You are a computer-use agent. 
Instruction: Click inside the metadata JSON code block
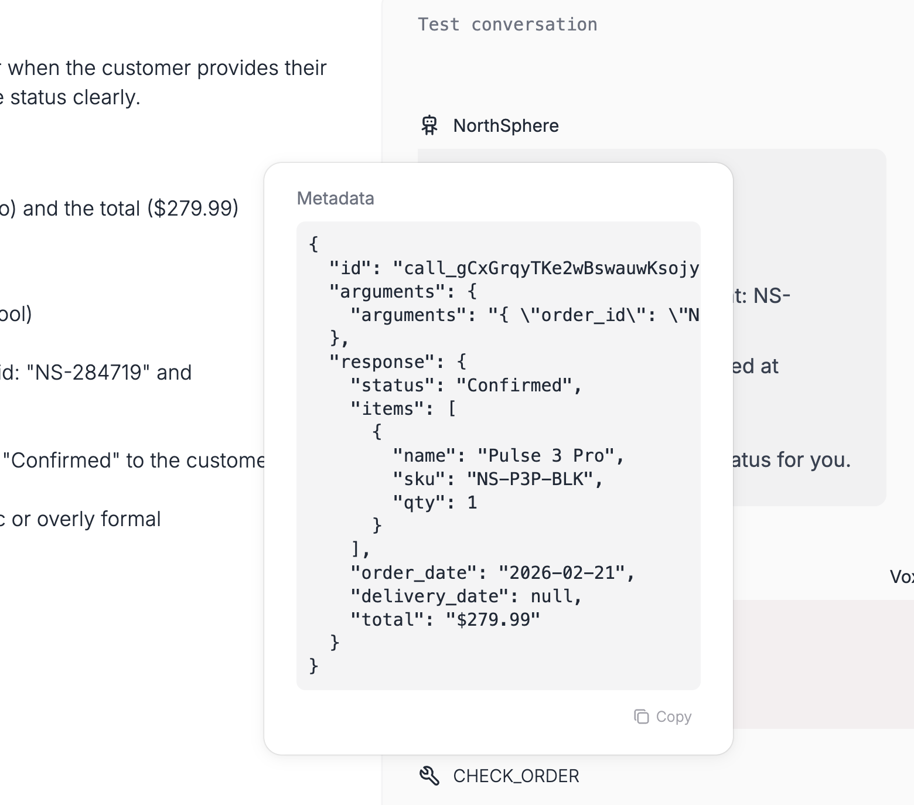(498, 457)
